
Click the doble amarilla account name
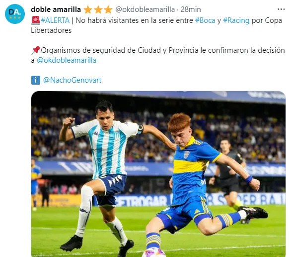(x=56, y=9)
